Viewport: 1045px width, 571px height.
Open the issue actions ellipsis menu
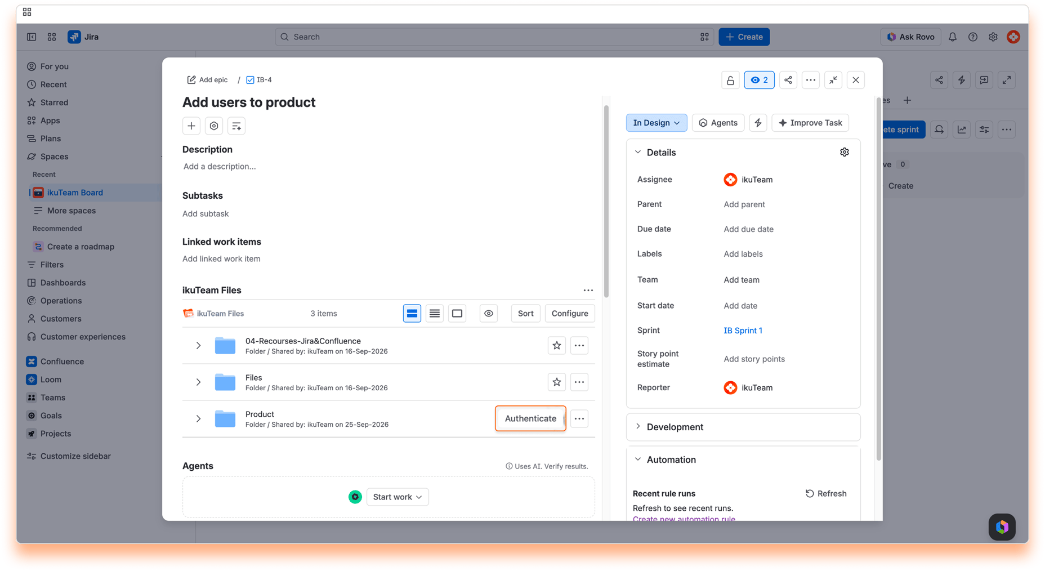pyautogui.click(x=811, y=80)
